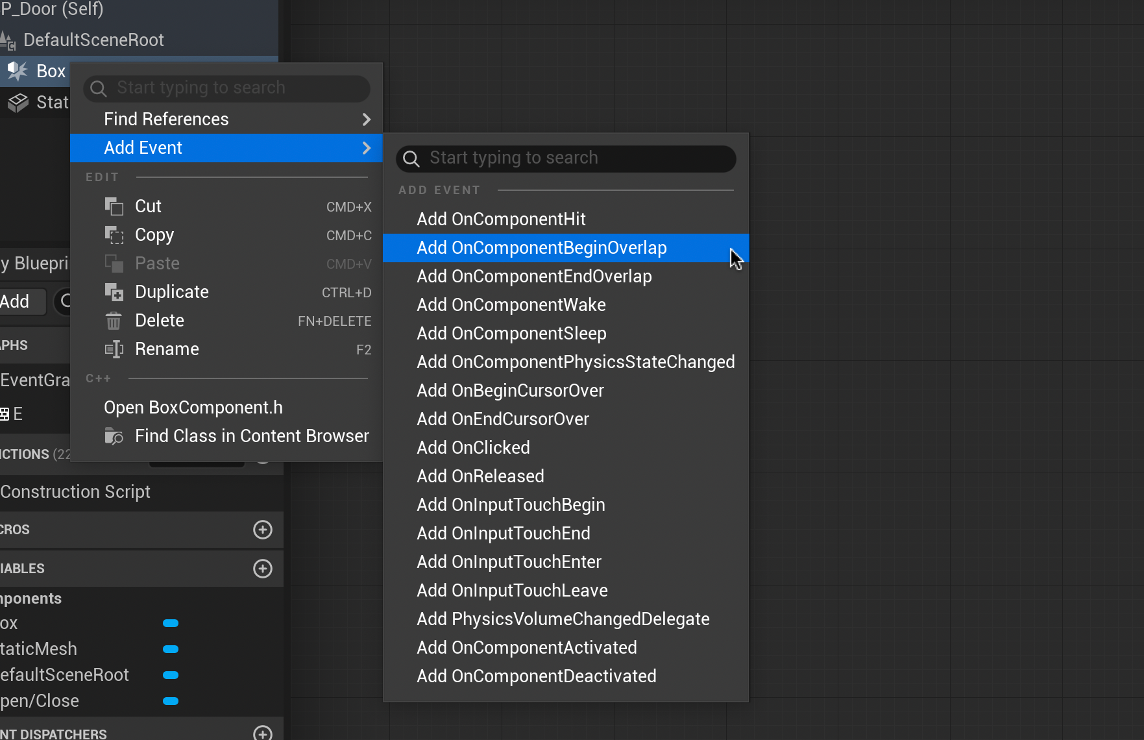
Task: Open BoxComponent.h header file
Action: (193, 408)
